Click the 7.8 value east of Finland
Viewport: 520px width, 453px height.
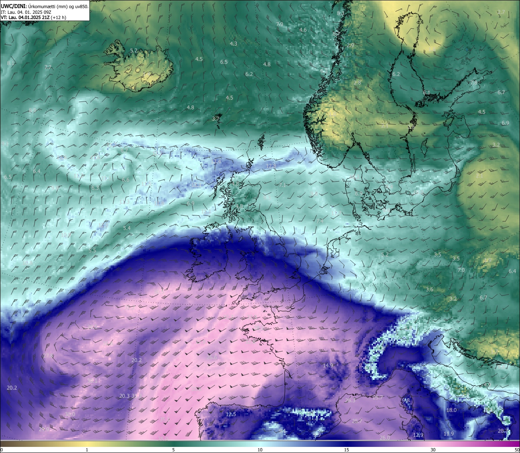click(474, 83)
